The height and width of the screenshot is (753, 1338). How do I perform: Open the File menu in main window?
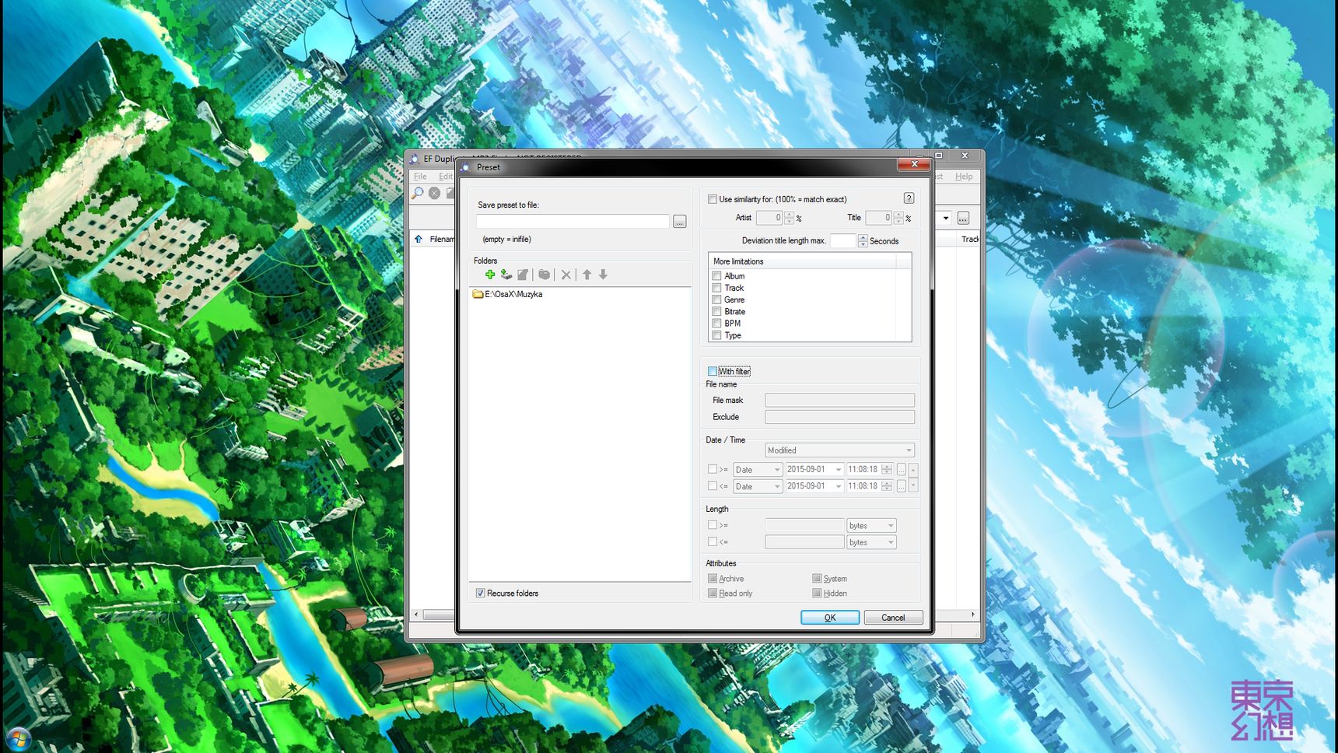pos(420,177)
